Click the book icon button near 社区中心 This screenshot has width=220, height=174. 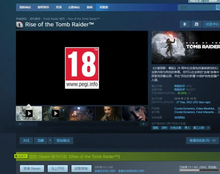[x=185, y=24]
